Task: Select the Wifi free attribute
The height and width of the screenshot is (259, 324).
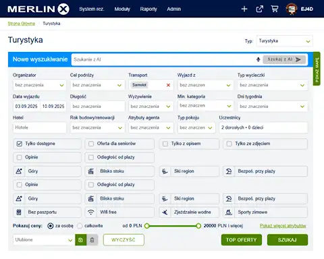Action: [119, 212]
